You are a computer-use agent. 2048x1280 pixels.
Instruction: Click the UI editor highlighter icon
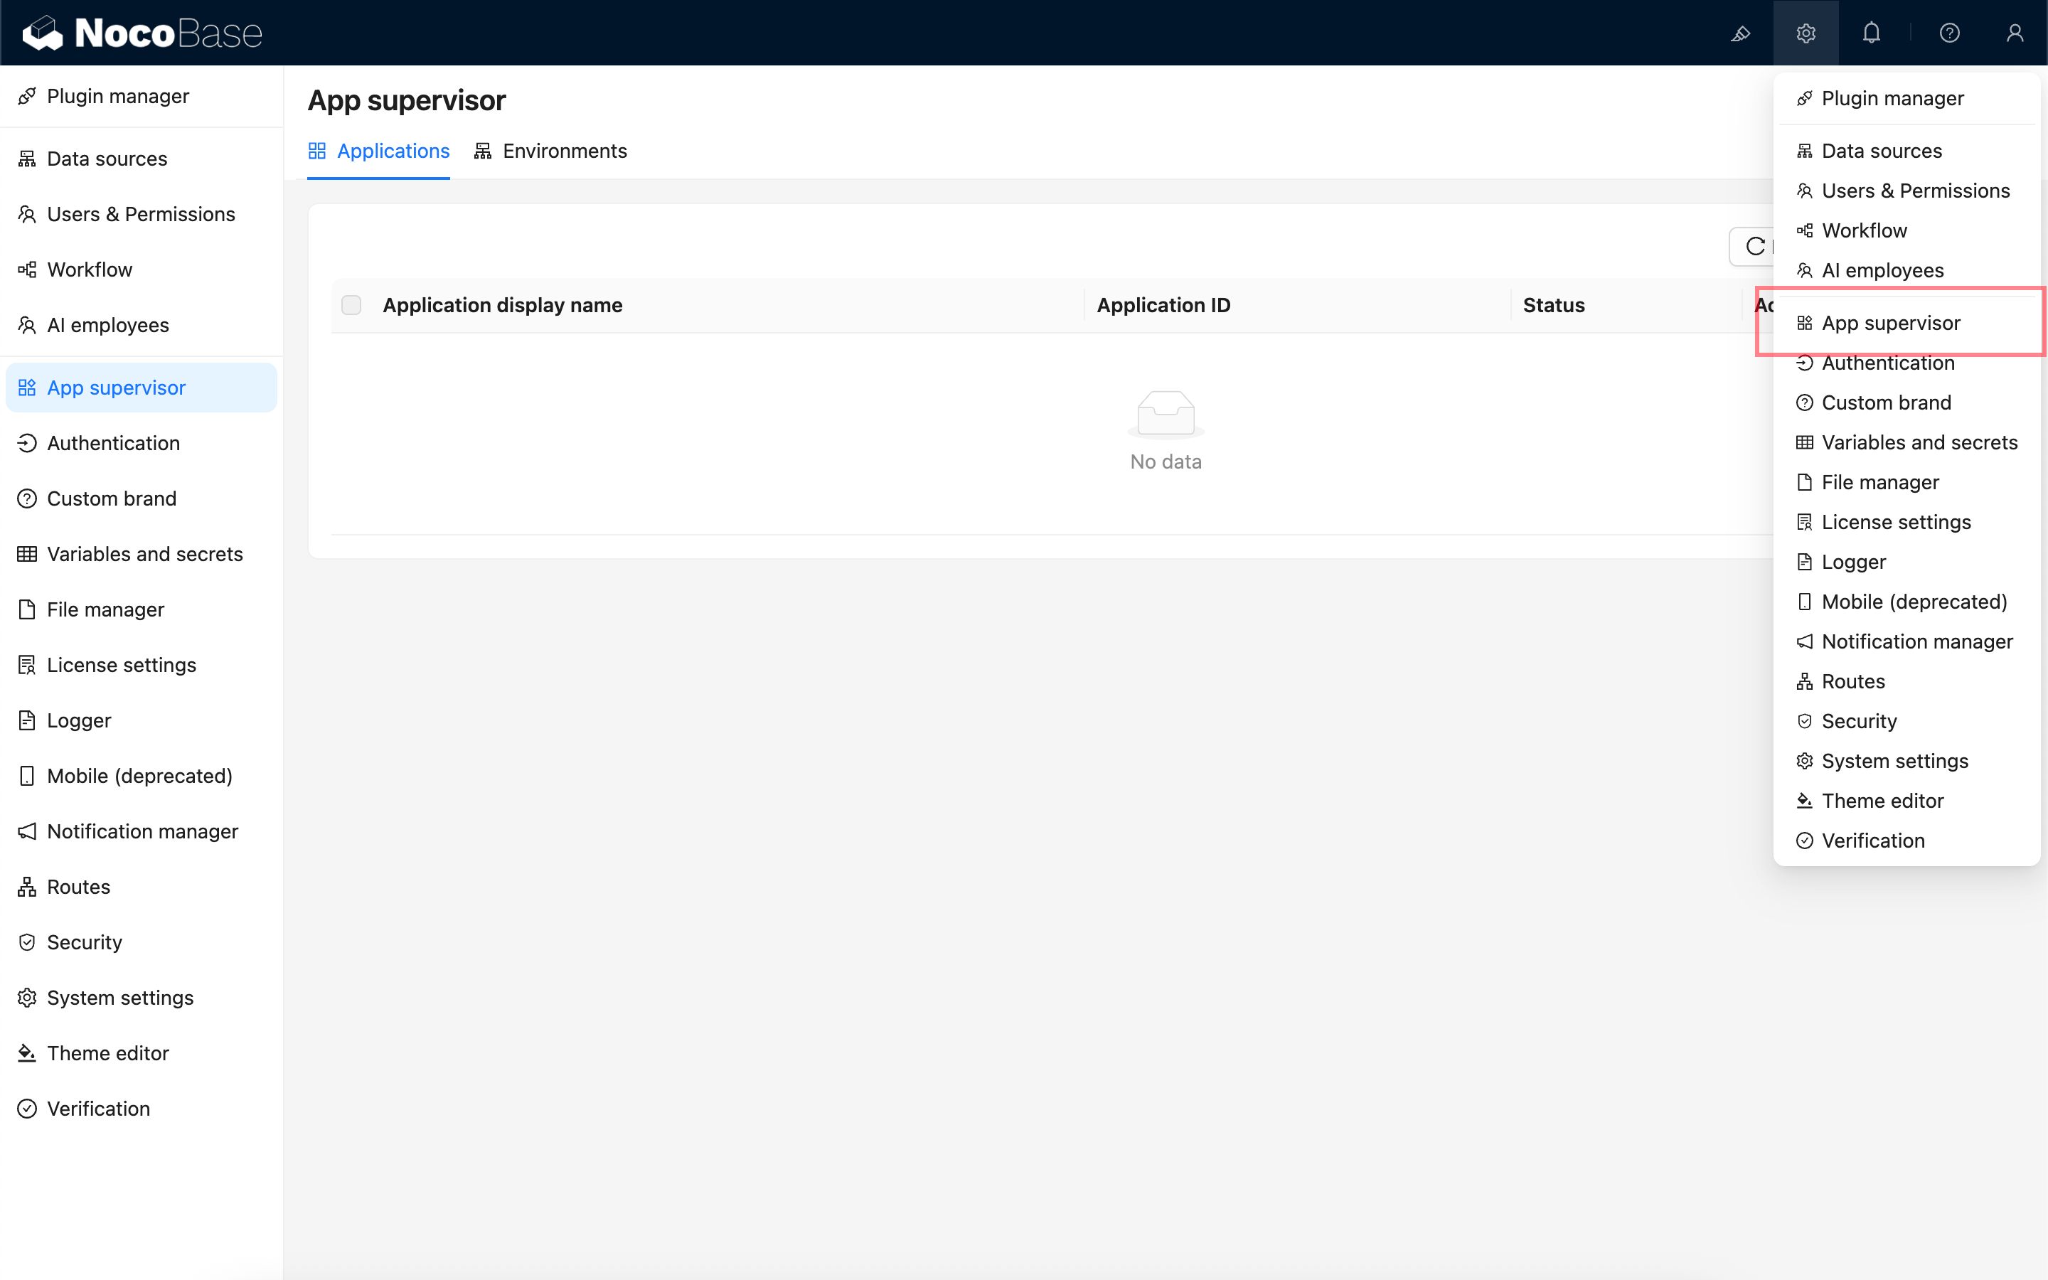(1740, 33)
